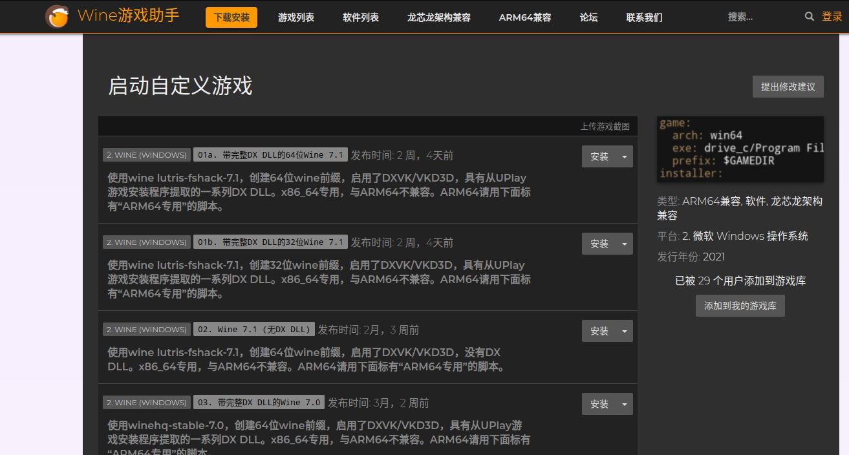This screenshot has height=455, width=849.
Task: Click the 软件 type link in sidebar
Action: coord(756,202)
